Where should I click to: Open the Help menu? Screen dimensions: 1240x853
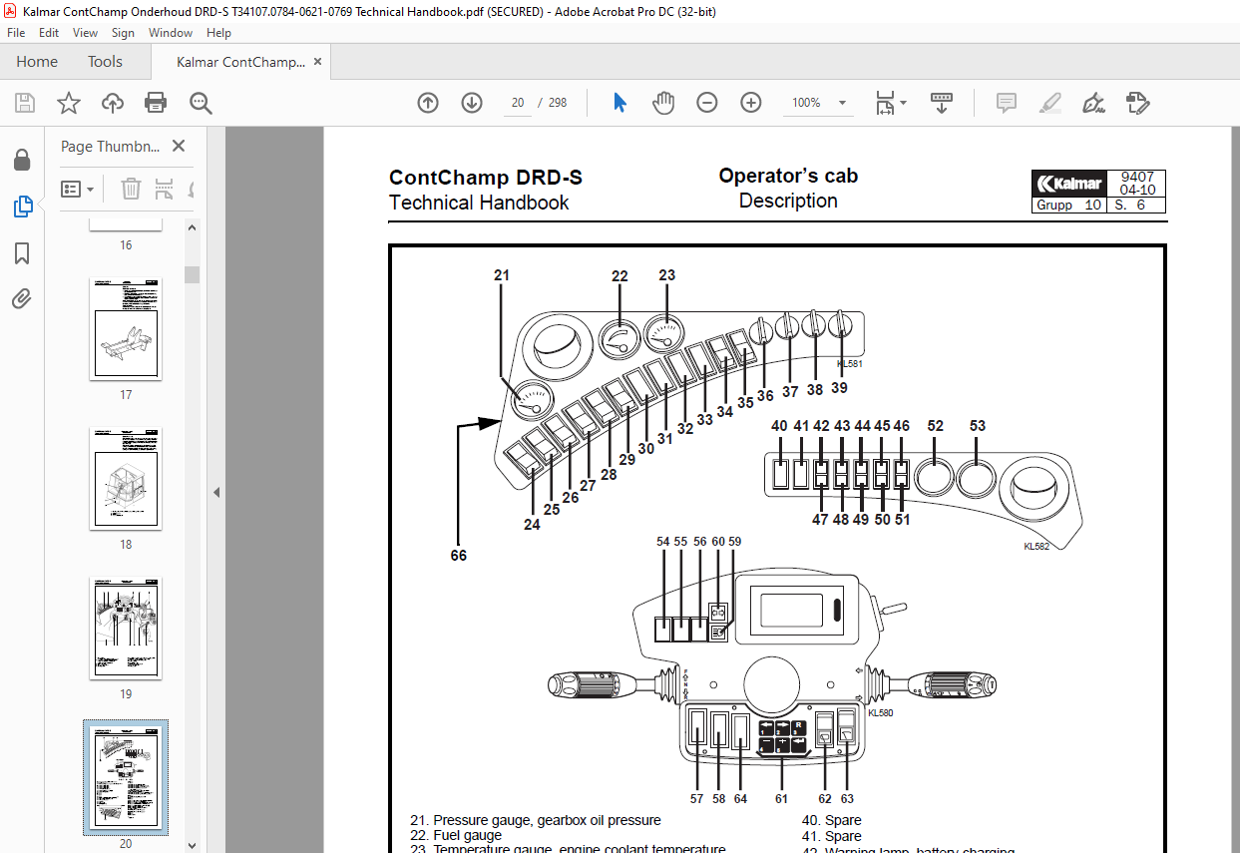click(218, 33)
